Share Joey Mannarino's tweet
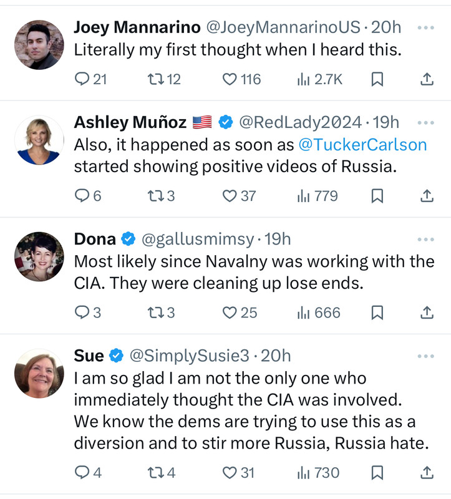Viewport: 451px width, 499px height. pos(427,79)
